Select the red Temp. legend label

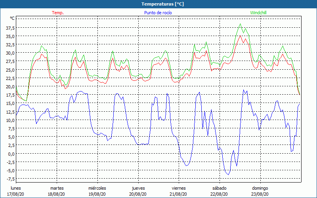click(x=58, y=13)
